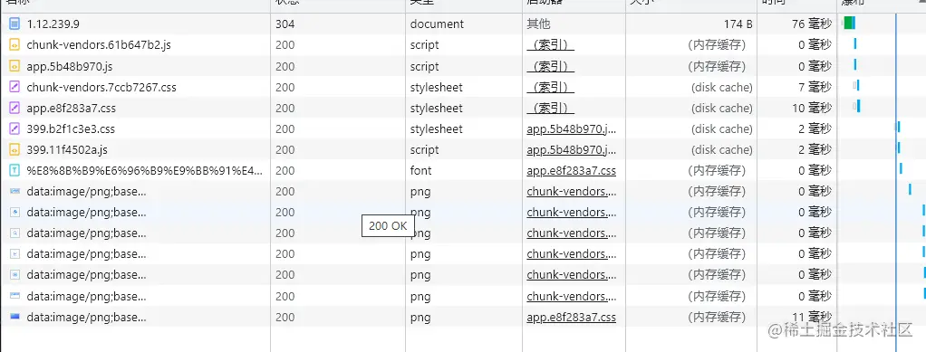Click the waterfall bar of 399.b2f1c3e3.css row

point(899,127)
